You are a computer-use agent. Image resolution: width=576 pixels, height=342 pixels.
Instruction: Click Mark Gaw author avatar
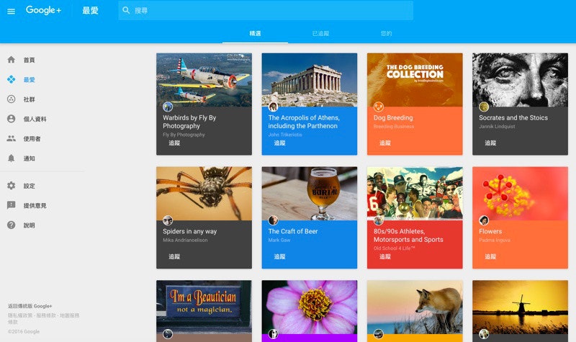(273, 220)
